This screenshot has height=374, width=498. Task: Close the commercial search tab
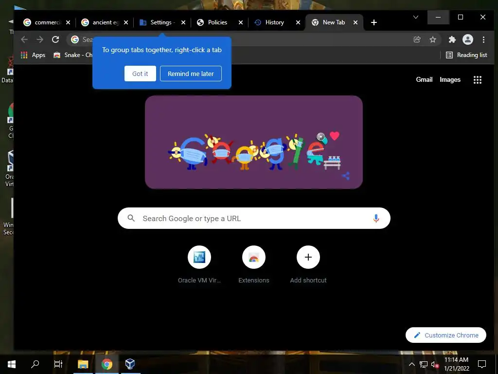[68, 22]
